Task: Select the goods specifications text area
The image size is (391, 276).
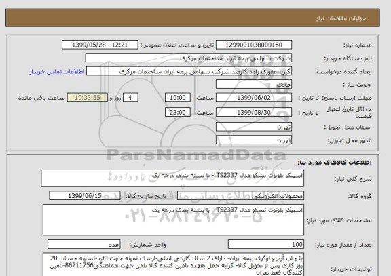Action: [173, 220]
